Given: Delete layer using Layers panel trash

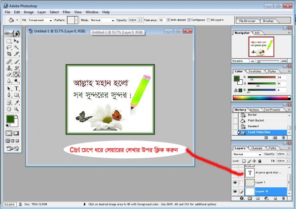Looking at the screenshot, I should pos(283,199).
